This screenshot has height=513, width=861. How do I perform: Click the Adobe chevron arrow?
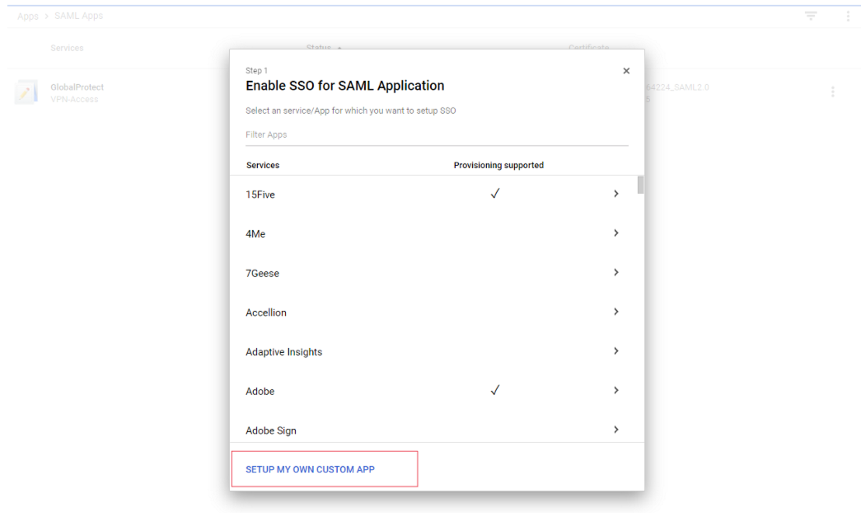click(x=615, y=390)
